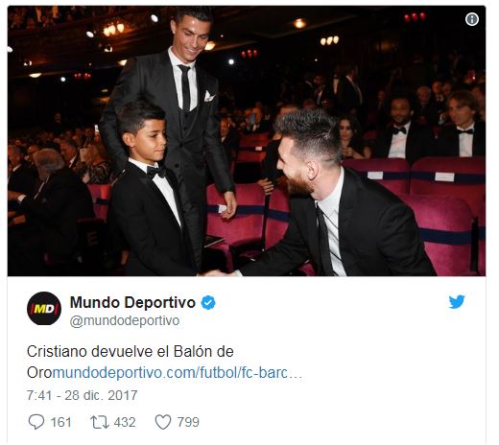Open the mundodeportivo.com/futbol article link
The image size is (499, 445).
coord(178,373)
